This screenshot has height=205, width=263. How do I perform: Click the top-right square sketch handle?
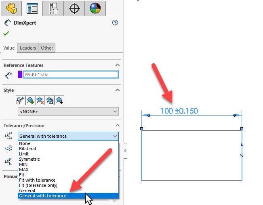coord(242,128)
